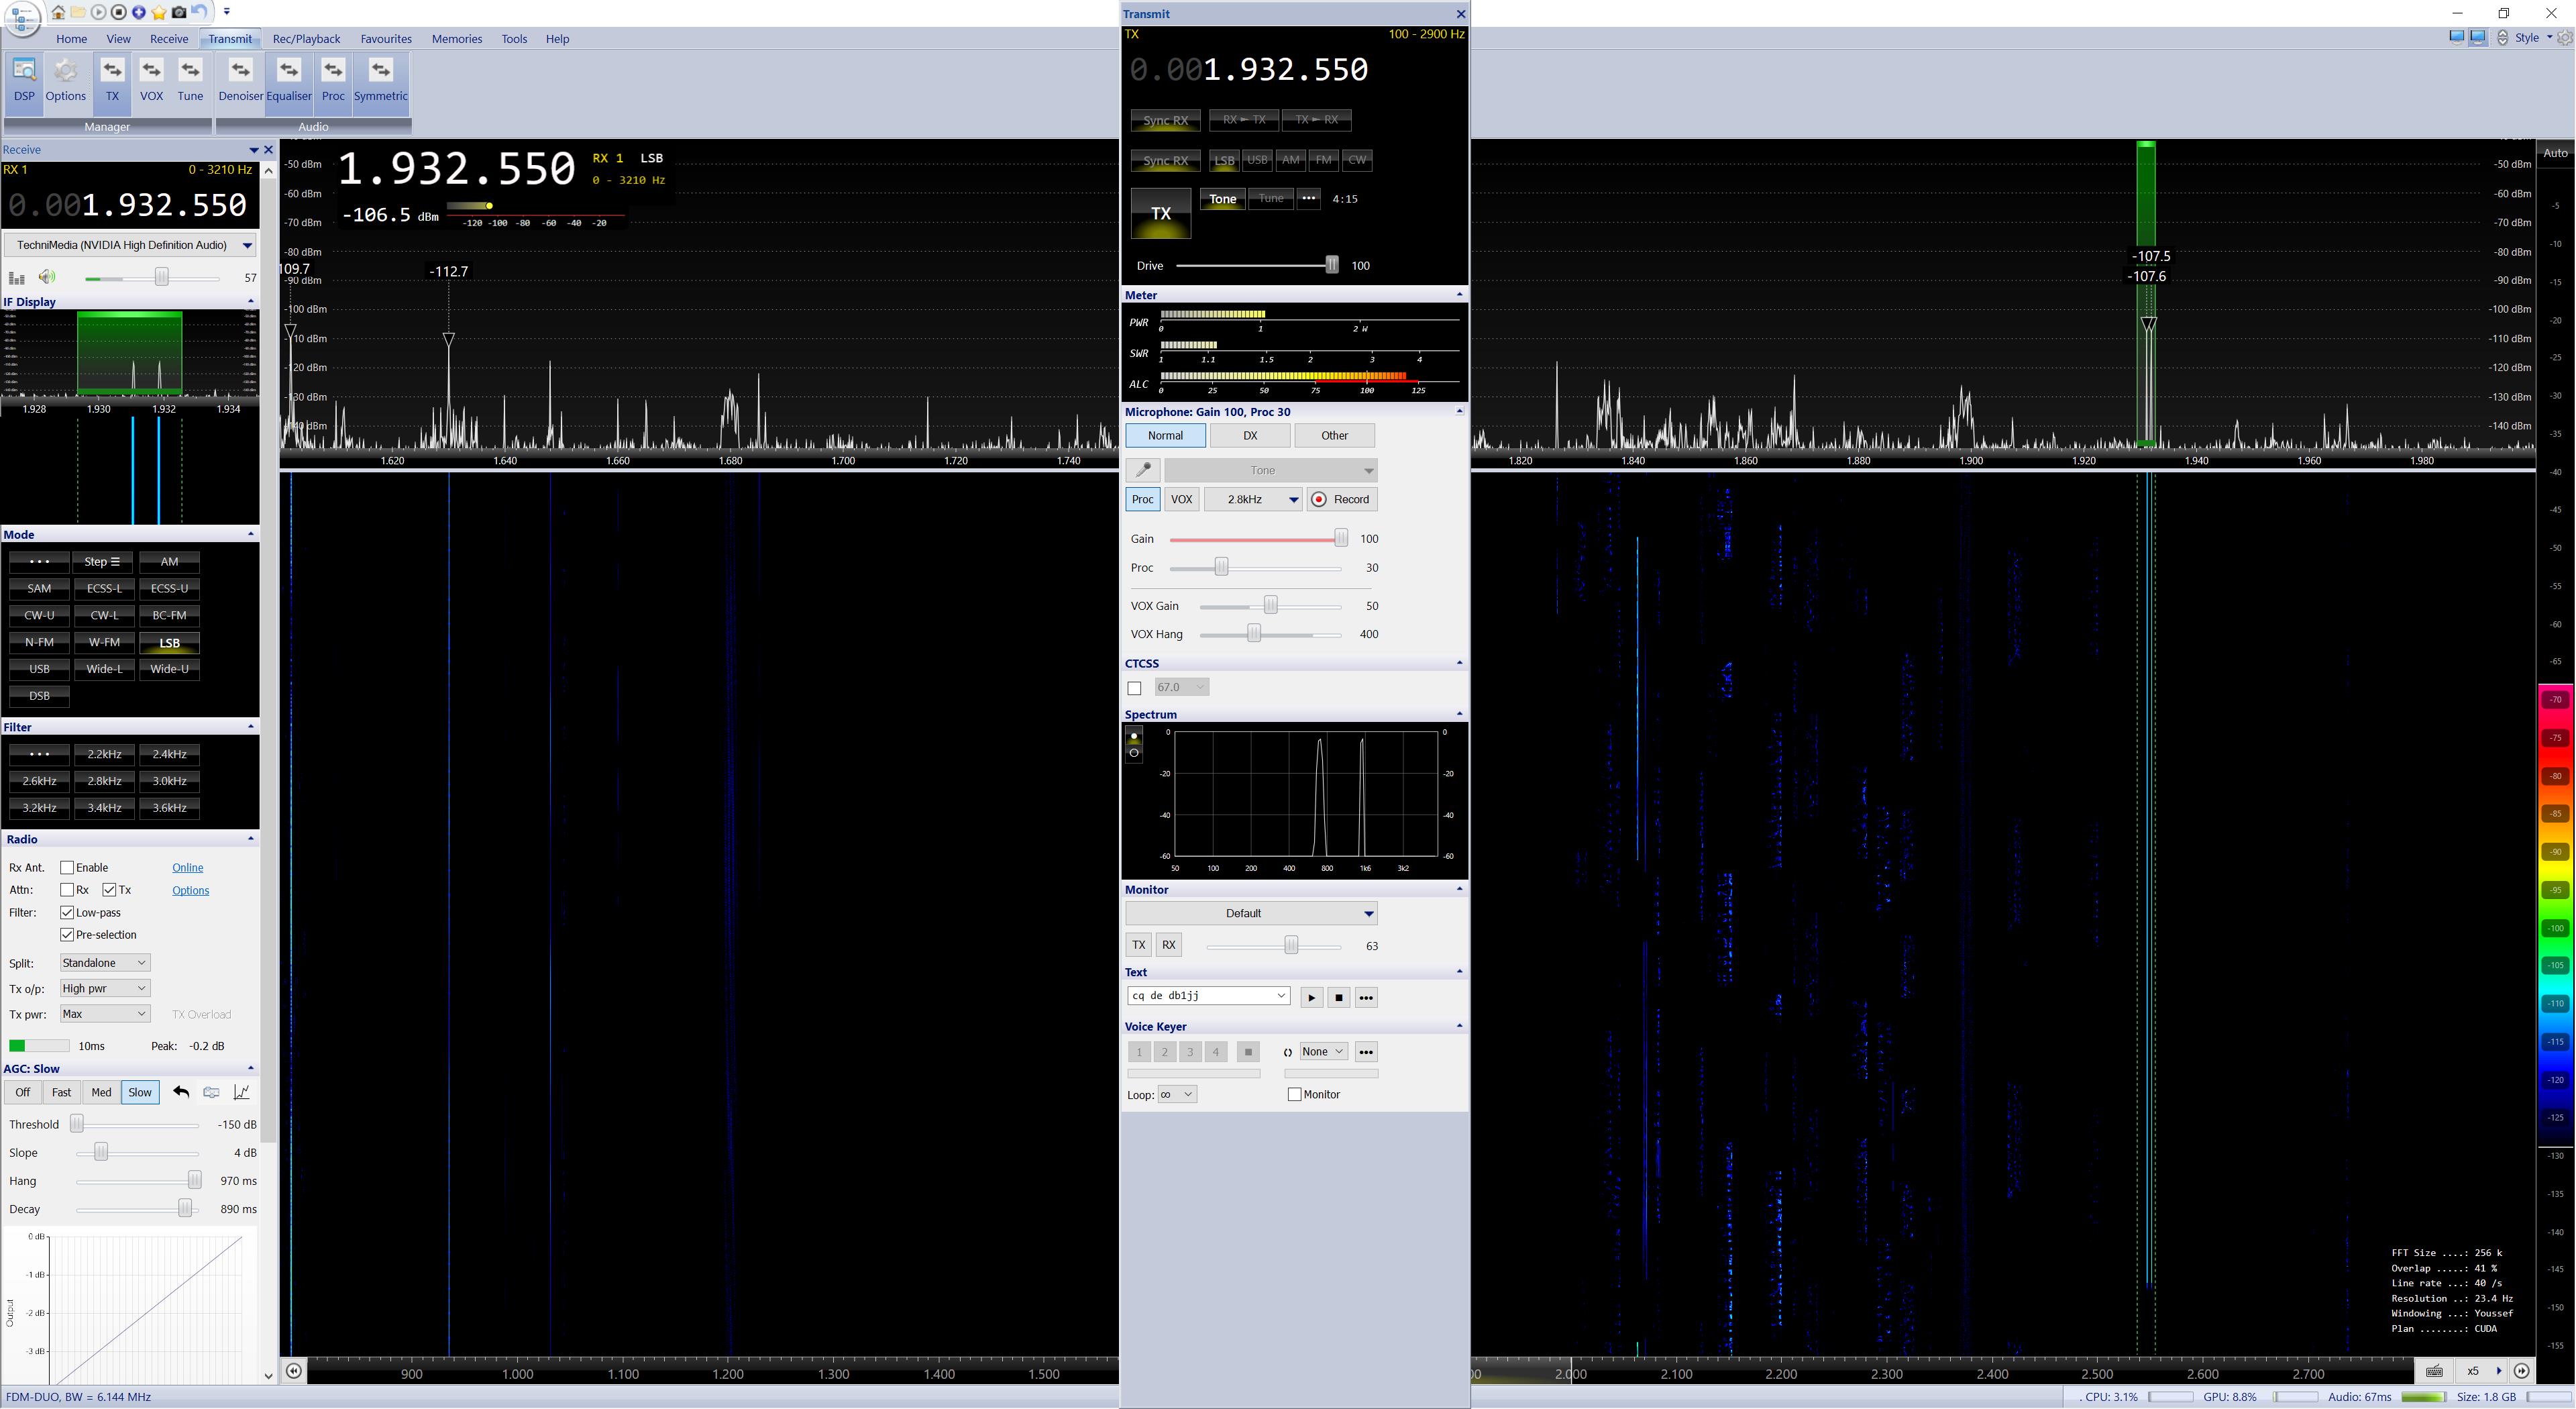Enable the Rx Ant. checkbox
Image resolution: width=2576 pixels, height=1409 pixels.
click(67, 867)
